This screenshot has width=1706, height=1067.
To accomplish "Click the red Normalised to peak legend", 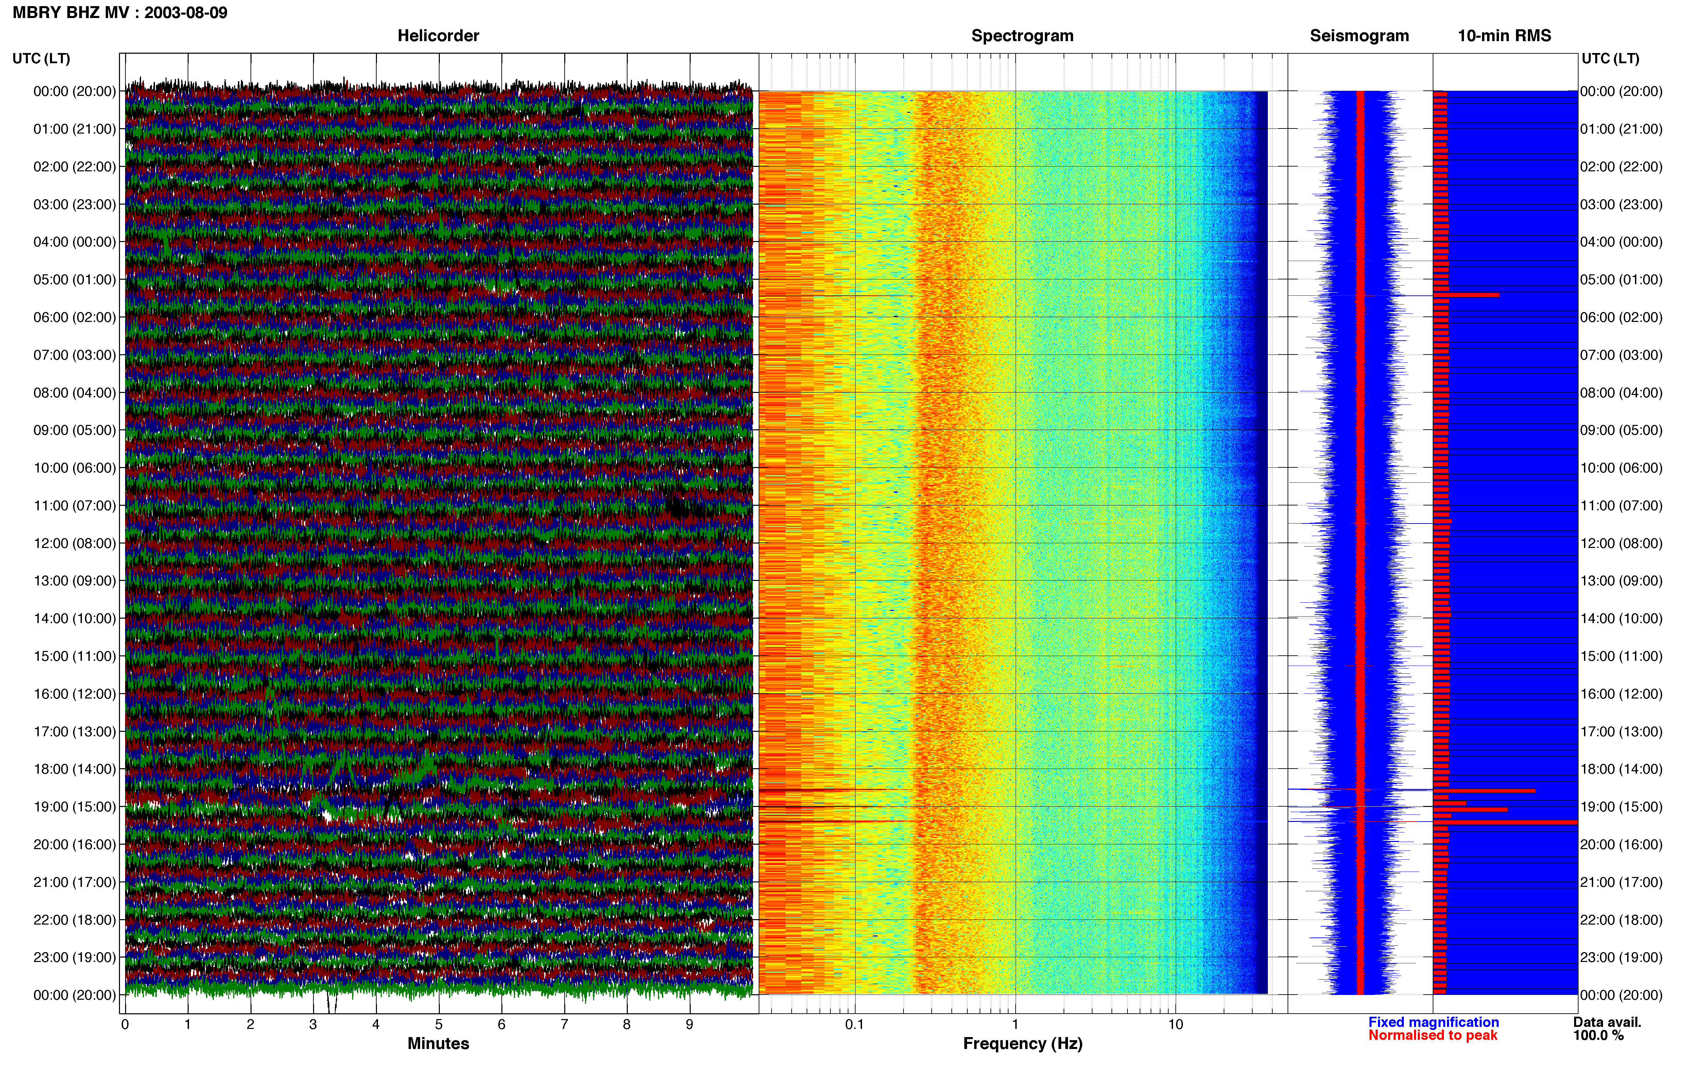I will point(1433,1035).
